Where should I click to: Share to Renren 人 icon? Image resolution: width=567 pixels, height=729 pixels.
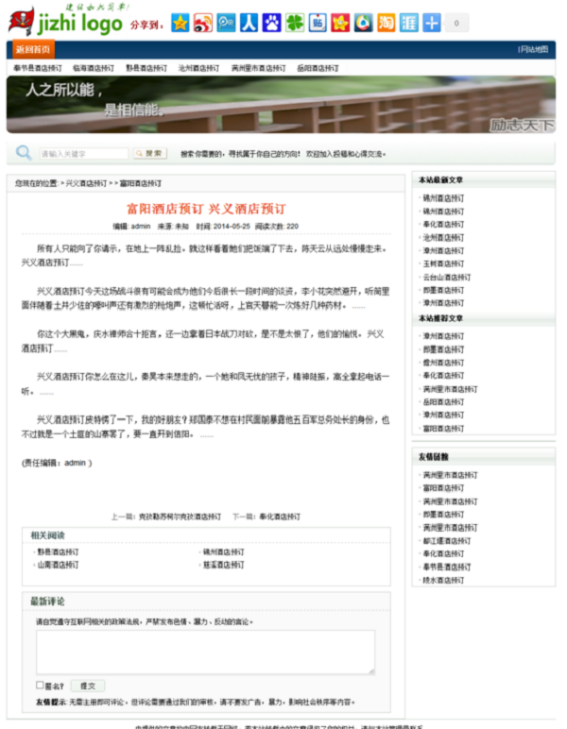[249, 23]
